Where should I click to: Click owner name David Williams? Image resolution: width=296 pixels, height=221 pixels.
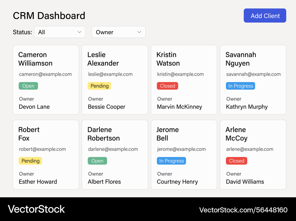click(x=245, y=182)
